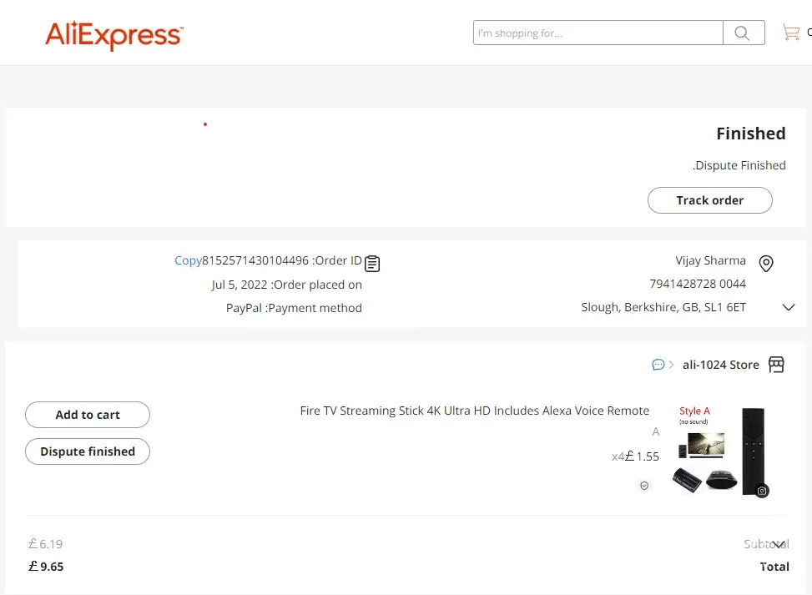Screen dimensions: 812x595
Task: Click the Dispute finished button
Action: point(88,451)
